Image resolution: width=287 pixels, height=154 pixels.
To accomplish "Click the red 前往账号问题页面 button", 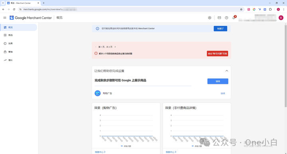I will (x=217, y=54).
